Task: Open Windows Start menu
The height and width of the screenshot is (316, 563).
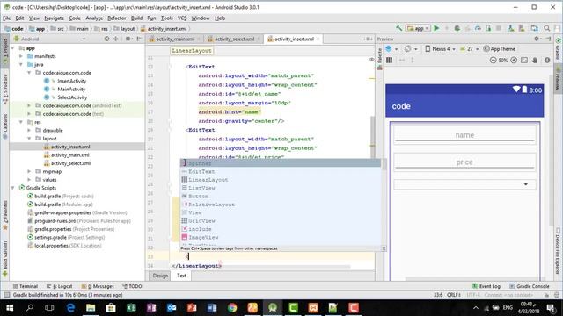Action: tap(10, 308)
